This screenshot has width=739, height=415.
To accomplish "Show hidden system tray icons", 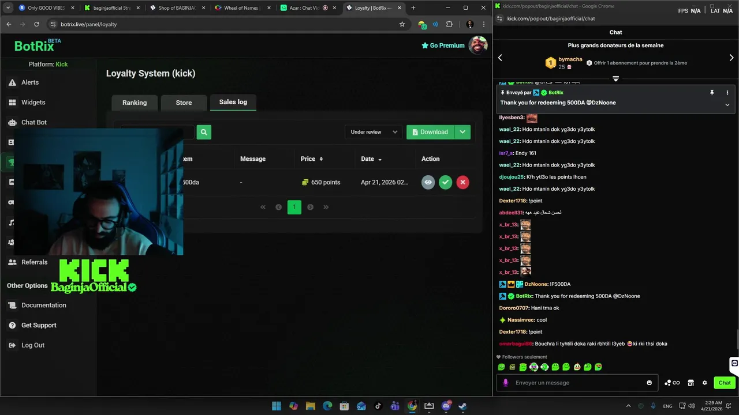I will [628, 406].
